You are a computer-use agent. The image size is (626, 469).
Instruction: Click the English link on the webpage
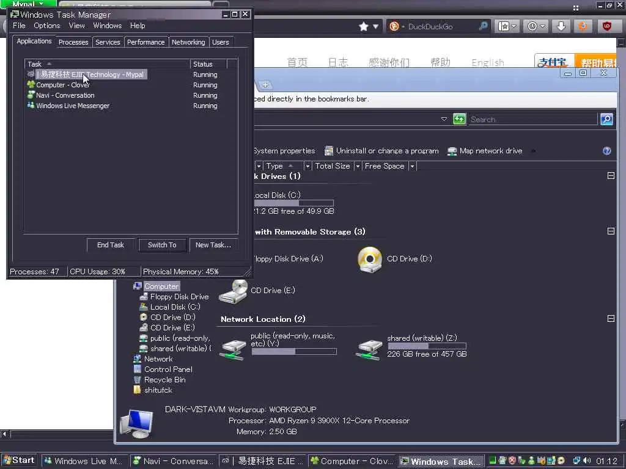click(x=487, y=62)
